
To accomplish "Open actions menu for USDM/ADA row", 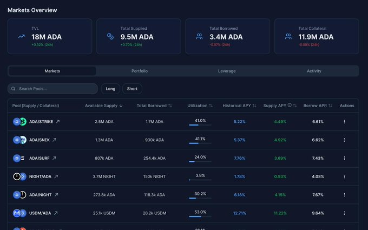I will click(x=344, y=213).
